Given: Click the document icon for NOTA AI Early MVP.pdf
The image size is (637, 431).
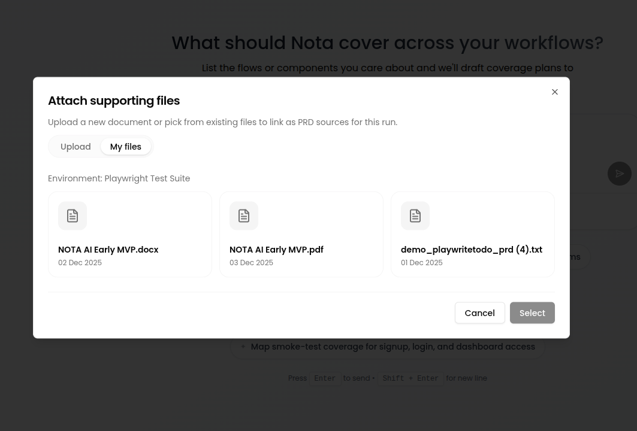Looking at the screenshot, I should tap(244, 216).
